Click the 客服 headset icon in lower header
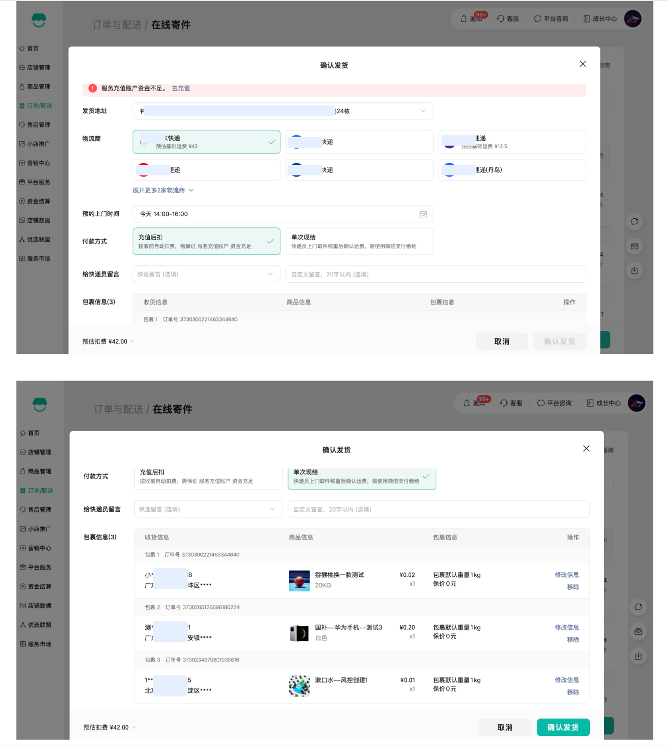667x745 pixels. click(x=504, y=403)
